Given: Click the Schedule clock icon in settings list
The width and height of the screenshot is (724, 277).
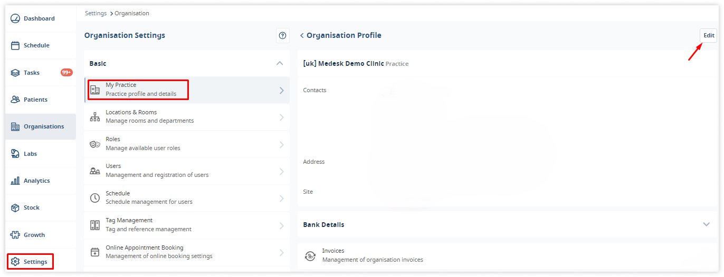Looking at the screenshot, I should coord(95,198).
